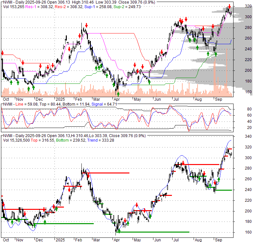Click the 80 level on oscillator axis

click(x=249, y=109)
